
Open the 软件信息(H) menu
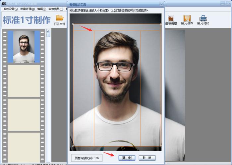click(x=56, y=9)
